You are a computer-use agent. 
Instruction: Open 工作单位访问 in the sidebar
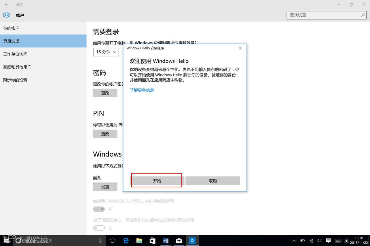[x=43, y=54]
